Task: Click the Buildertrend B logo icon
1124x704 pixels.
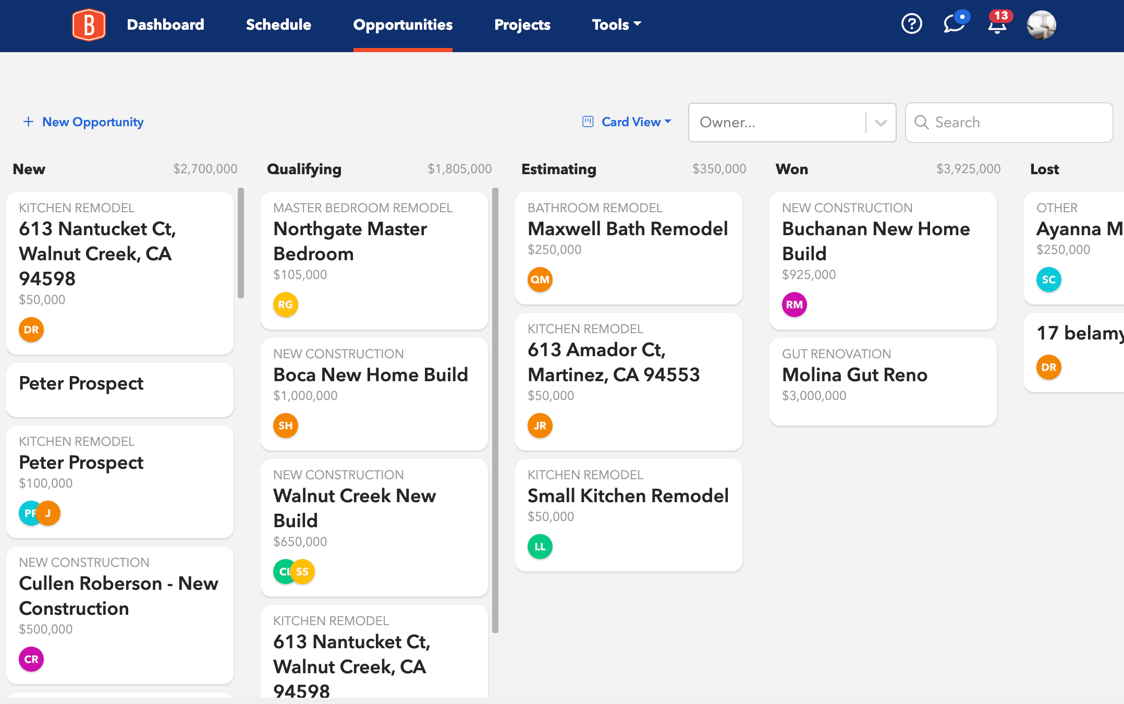Action: 89,25
